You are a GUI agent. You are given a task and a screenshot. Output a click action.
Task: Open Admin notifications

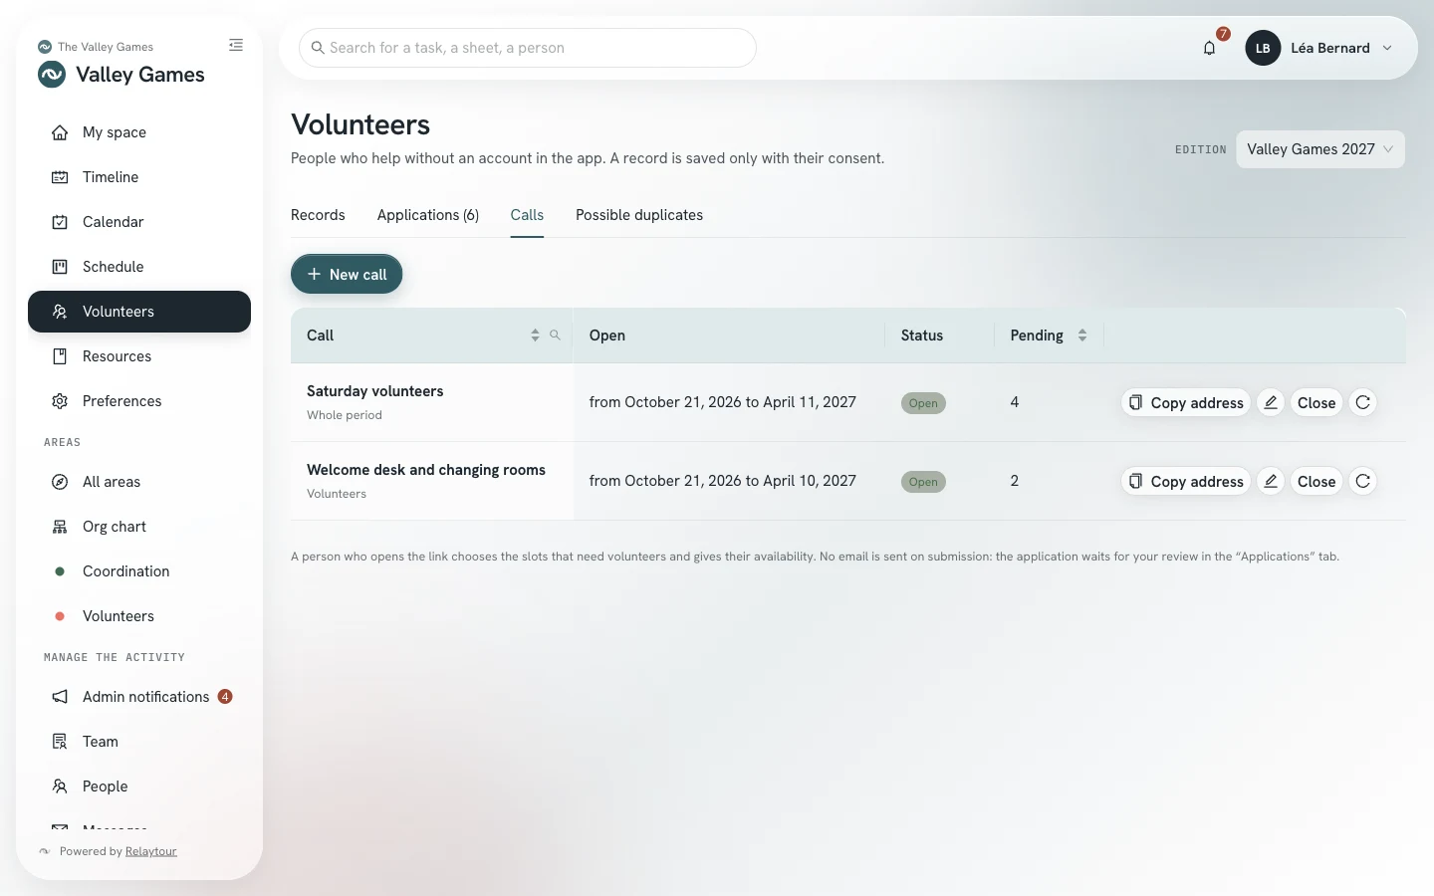(139, 697)
